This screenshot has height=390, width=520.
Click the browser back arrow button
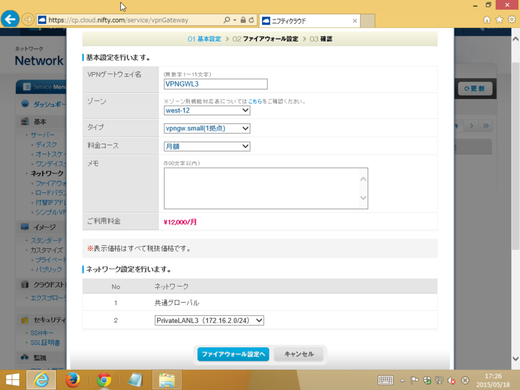tap(10, 19)
